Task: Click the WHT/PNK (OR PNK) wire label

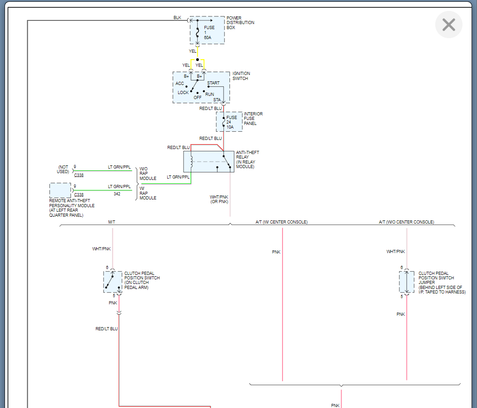Action: [x=219, y=199]
